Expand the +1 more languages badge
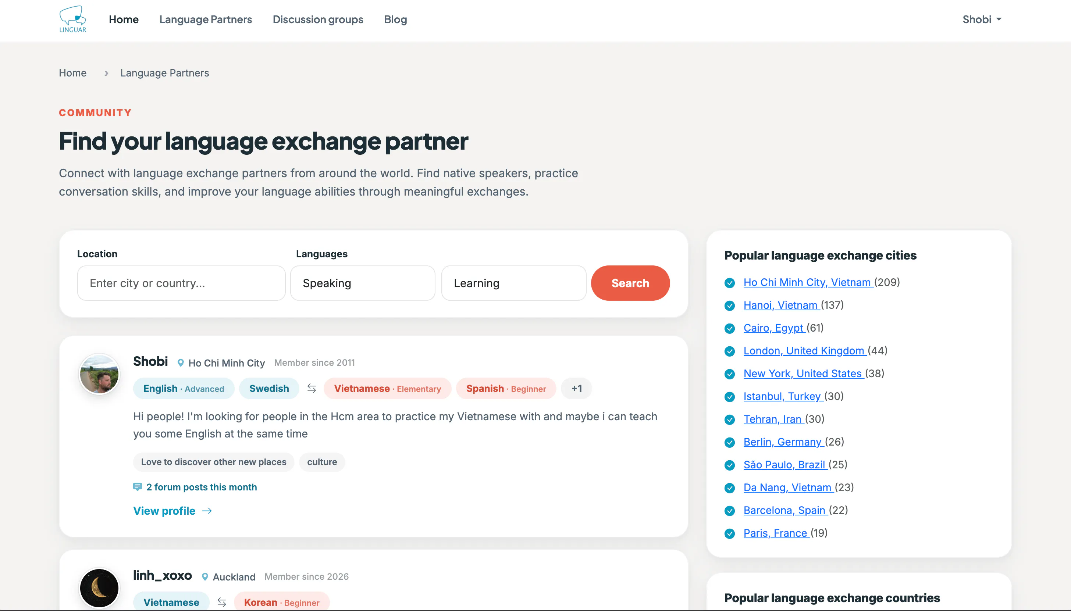Image resolution: width=1071 pixels, height=611 pixels. [x=576, y=389]
